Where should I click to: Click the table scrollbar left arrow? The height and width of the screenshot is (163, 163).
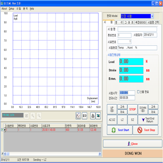tap(5, 154)
